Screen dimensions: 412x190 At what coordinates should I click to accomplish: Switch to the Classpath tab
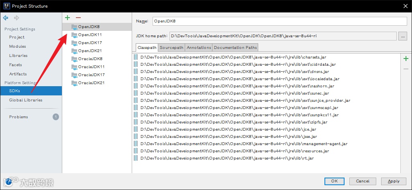click(147, 48)
